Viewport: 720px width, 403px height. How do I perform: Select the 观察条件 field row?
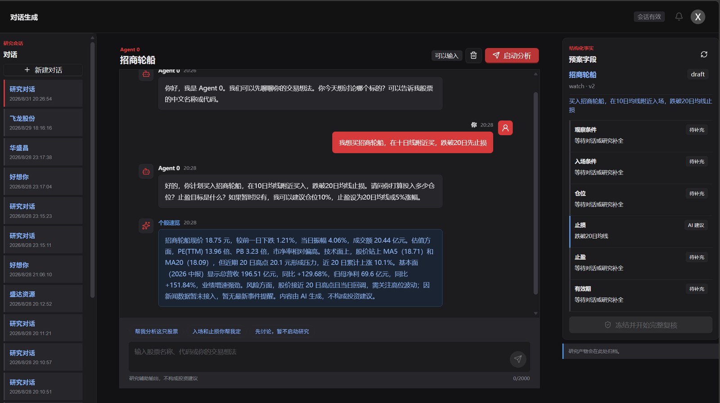click(x=641, y=136)
